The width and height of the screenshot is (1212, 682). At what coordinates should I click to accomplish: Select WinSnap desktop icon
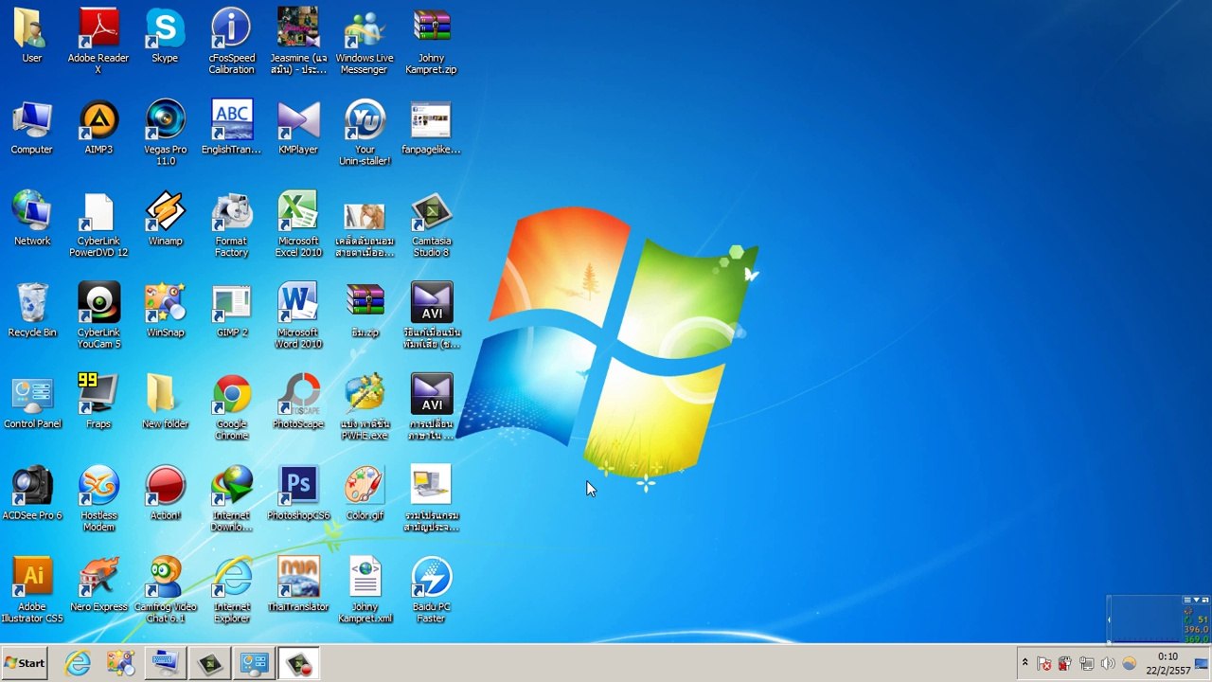(165, 310)
